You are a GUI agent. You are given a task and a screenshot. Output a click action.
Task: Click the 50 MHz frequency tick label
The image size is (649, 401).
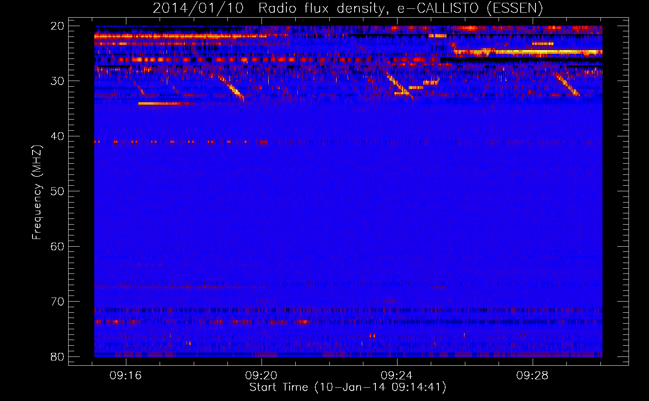(57, 191)
